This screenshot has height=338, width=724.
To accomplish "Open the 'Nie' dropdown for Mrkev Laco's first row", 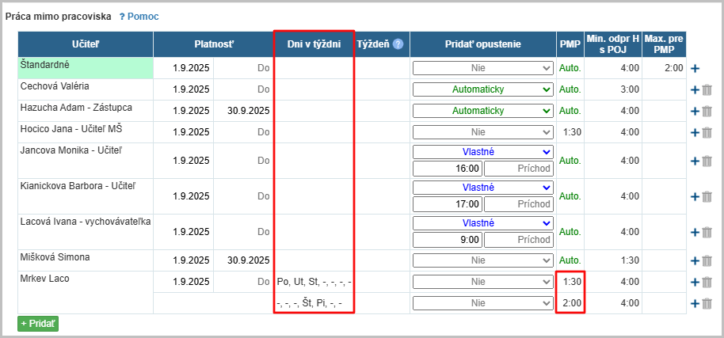I will [x=482, y=281].
